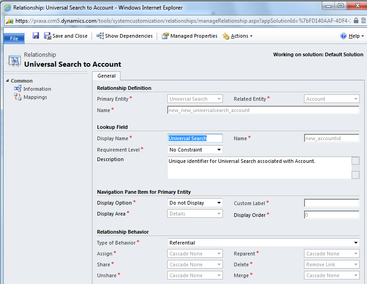The height and width of the screenshot is (284, 367).
Task: Open the Primary Entity dropdown
Action: pos(195,99)
